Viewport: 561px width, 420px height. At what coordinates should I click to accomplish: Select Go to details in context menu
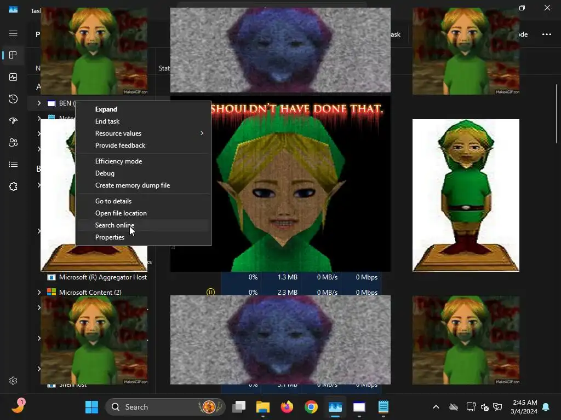pos(113,201)
